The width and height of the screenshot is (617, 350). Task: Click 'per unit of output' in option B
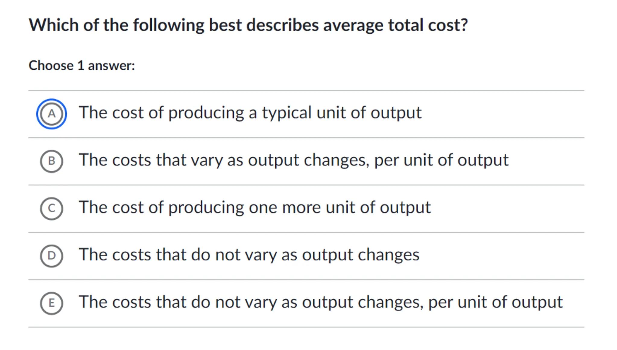pos(441,160)
